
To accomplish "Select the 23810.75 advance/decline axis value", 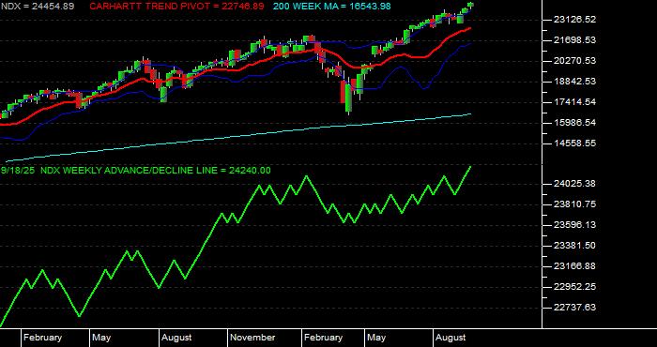I will [x=574, y=204].
